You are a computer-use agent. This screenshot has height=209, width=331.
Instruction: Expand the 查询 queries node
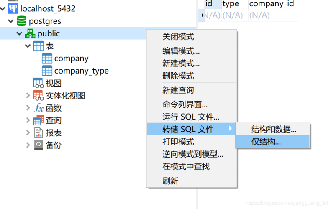click(28, 120)
